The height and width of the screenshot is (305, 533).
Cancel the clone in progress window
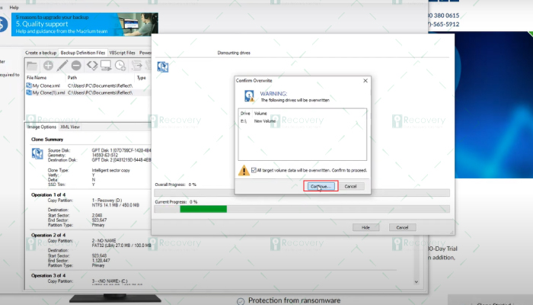click(x=403, y=227)
